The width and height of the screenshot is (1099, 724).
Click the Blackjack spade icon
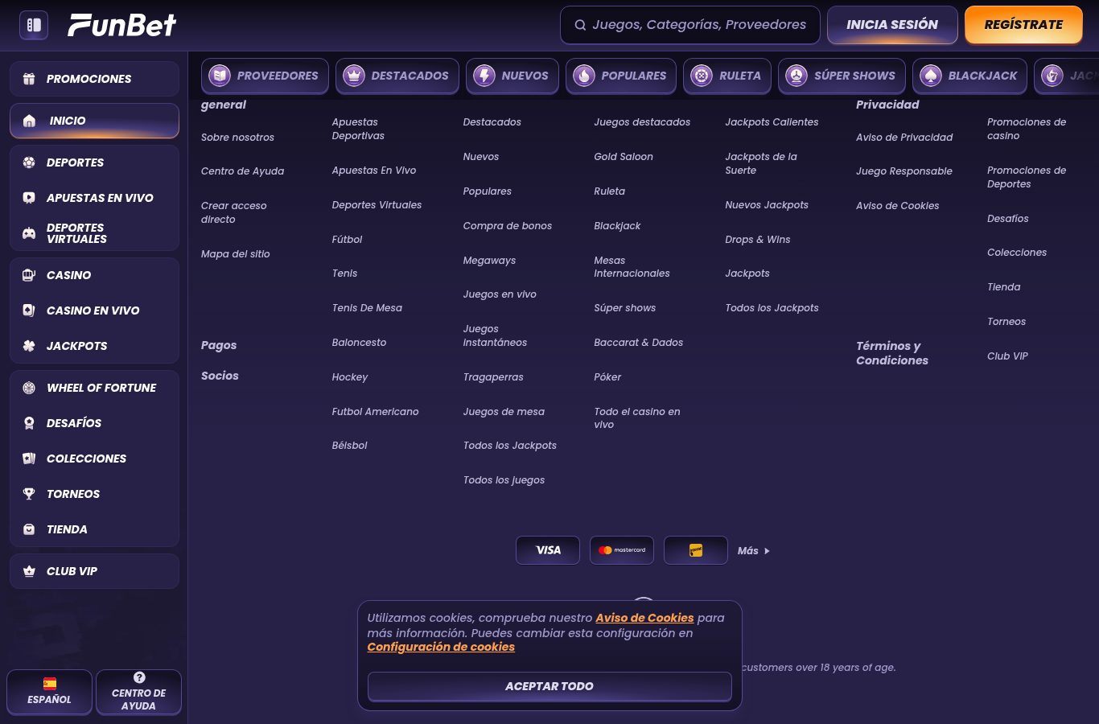coord(931,76)
